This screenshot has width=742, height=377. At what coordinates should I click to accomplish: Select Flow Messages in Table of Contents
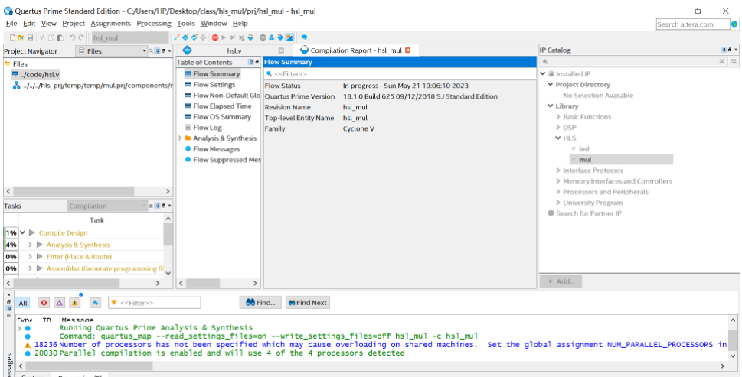216,149
